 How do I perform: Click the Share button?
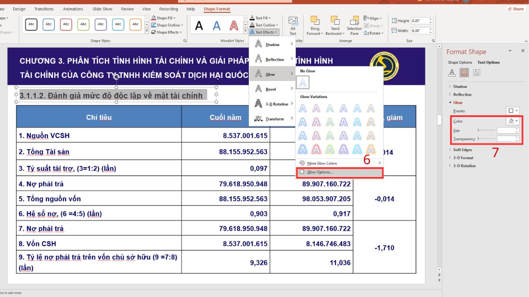[515, 8]
